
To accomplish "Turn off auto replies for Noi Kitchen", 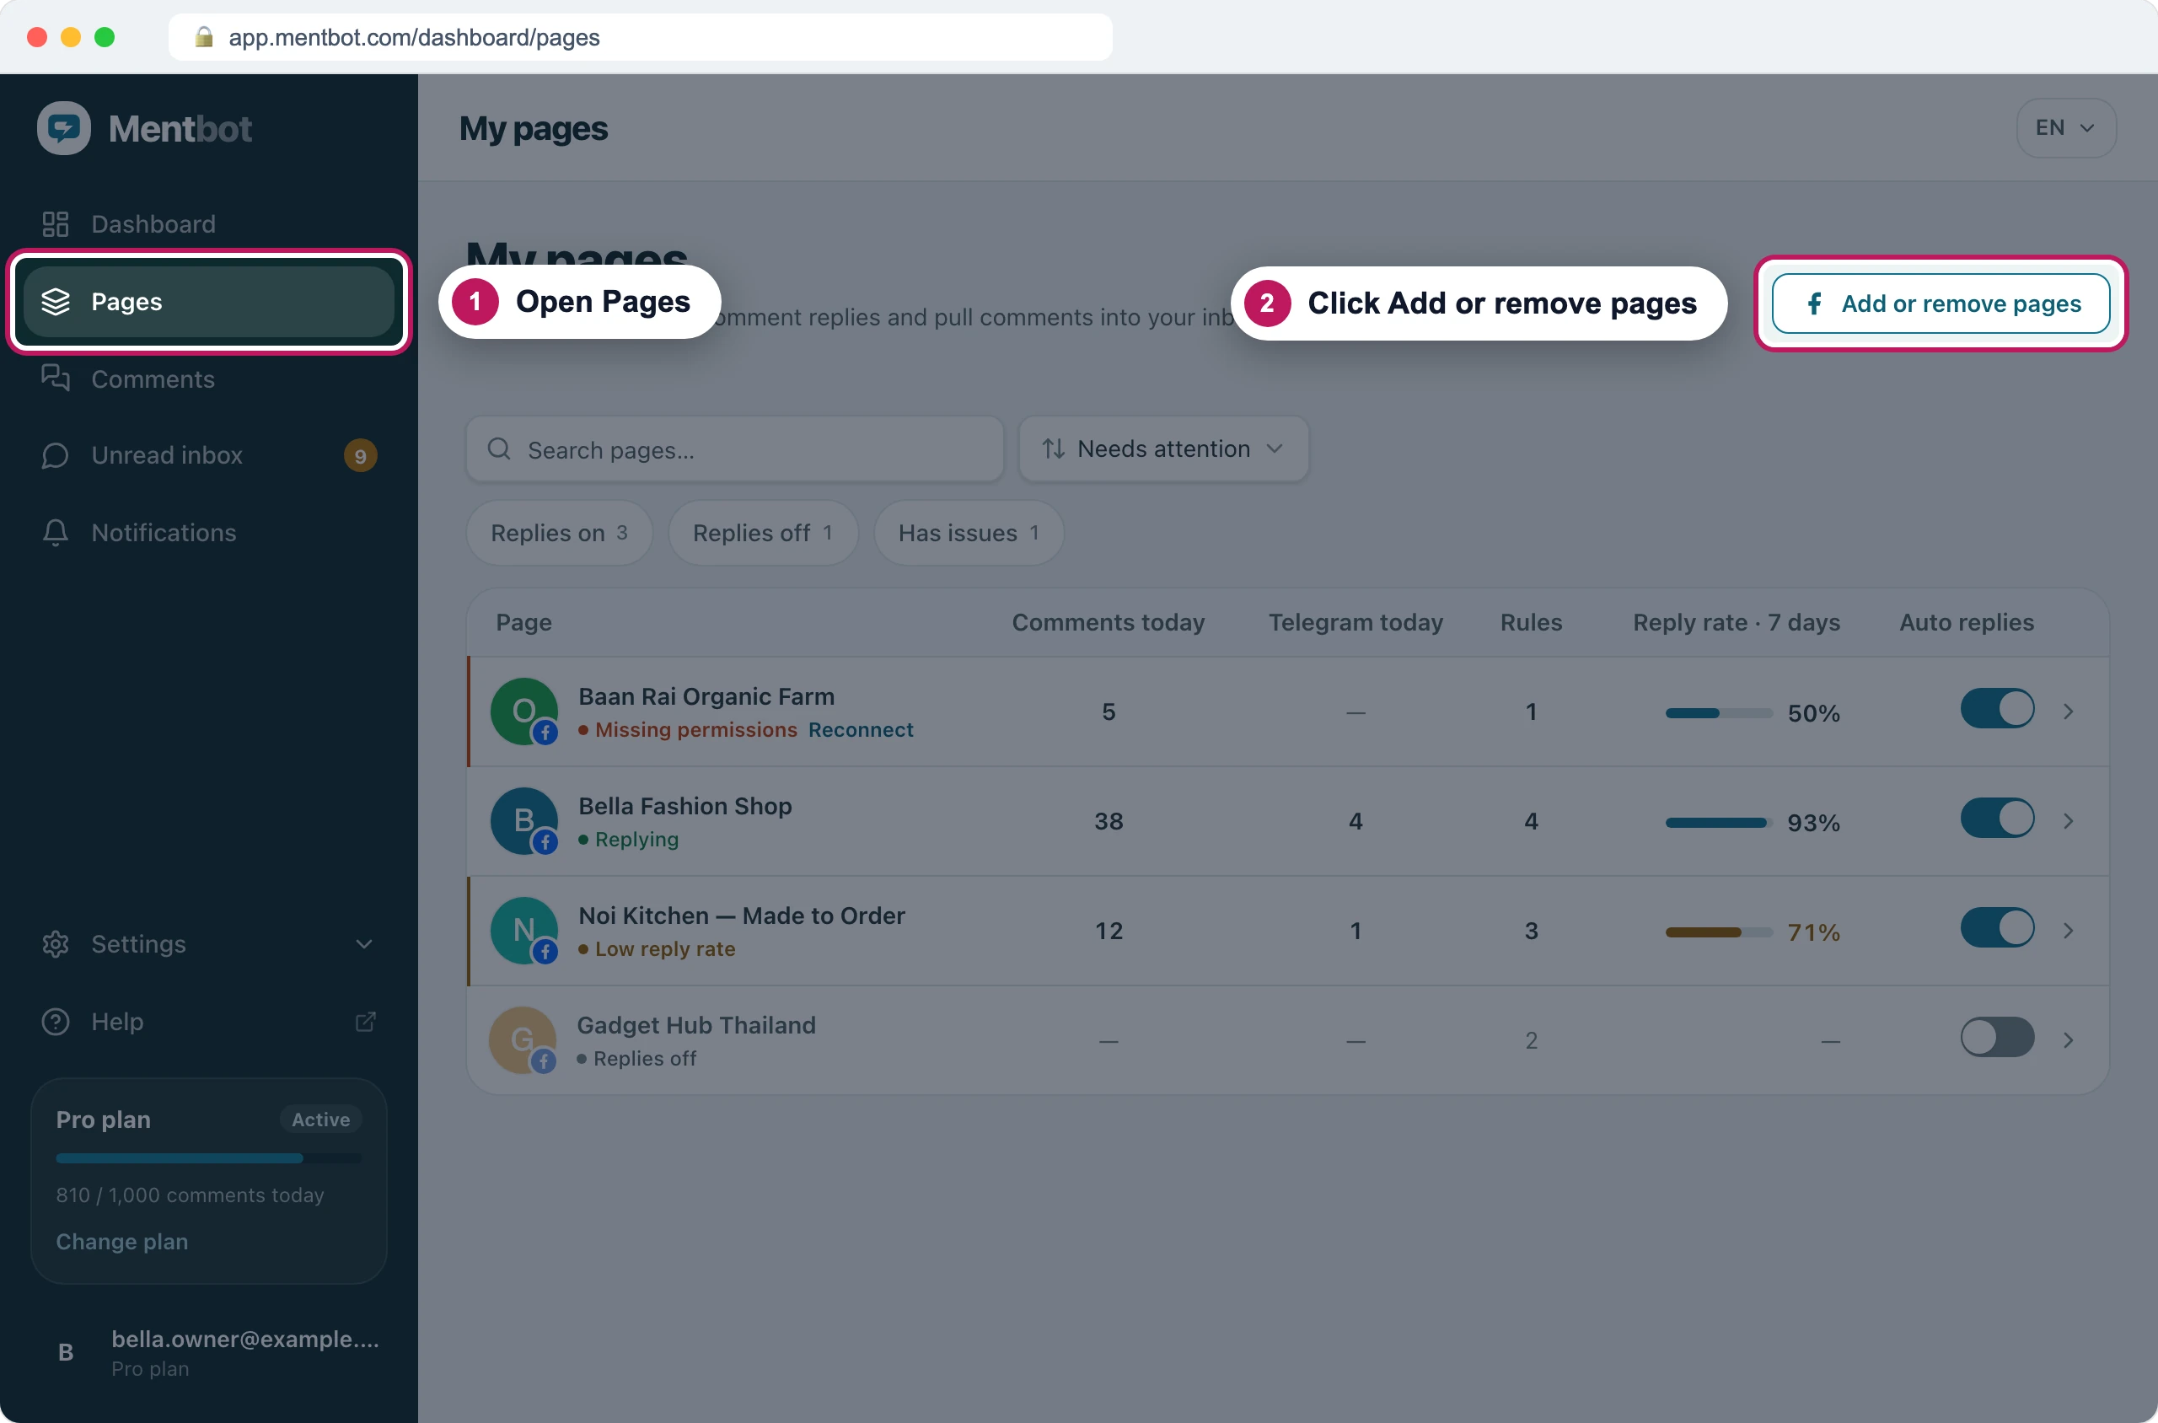I will [x=1996, y=927].
